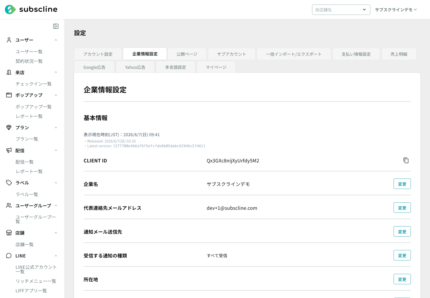Open the 売上明細 tab
430x298 pixels.
tap(399, 54)
